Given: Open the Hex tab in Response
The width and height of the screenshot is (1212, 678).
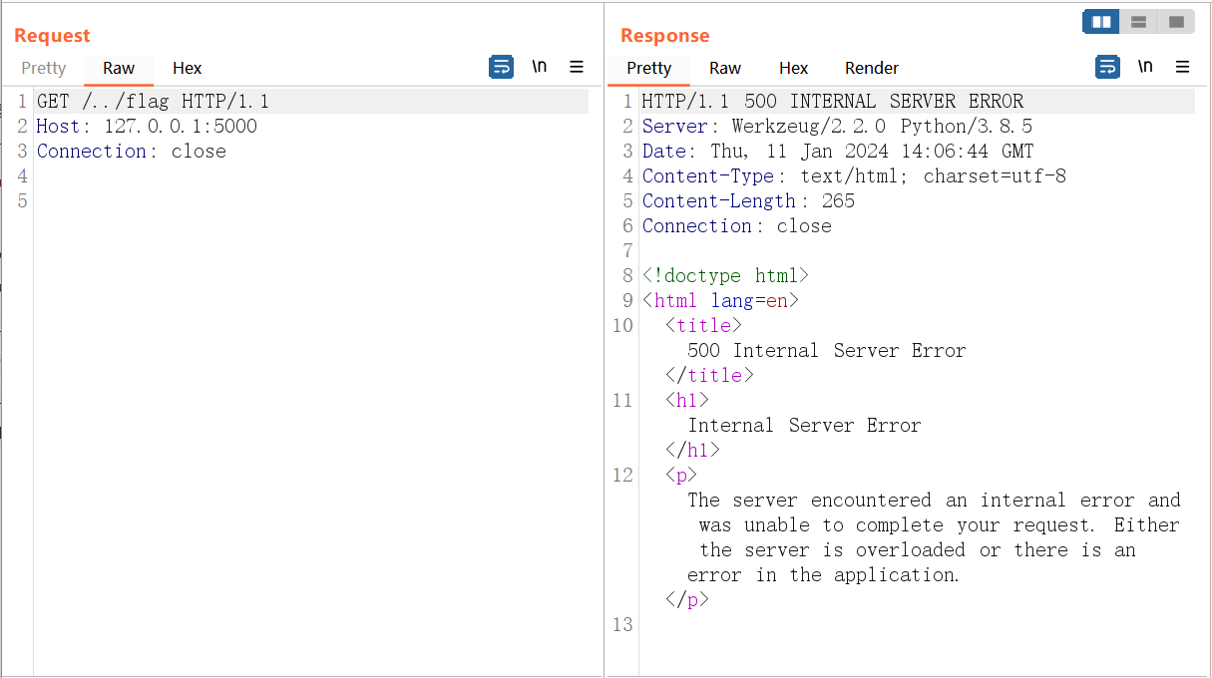Looking at the screenshot, I should coord(793,68).
